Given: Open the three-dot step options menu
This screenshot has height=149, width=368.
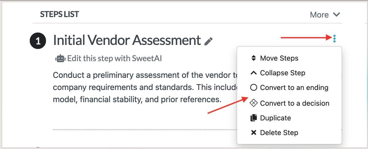Looking at the screenshot, I should (x=334, y=38).
